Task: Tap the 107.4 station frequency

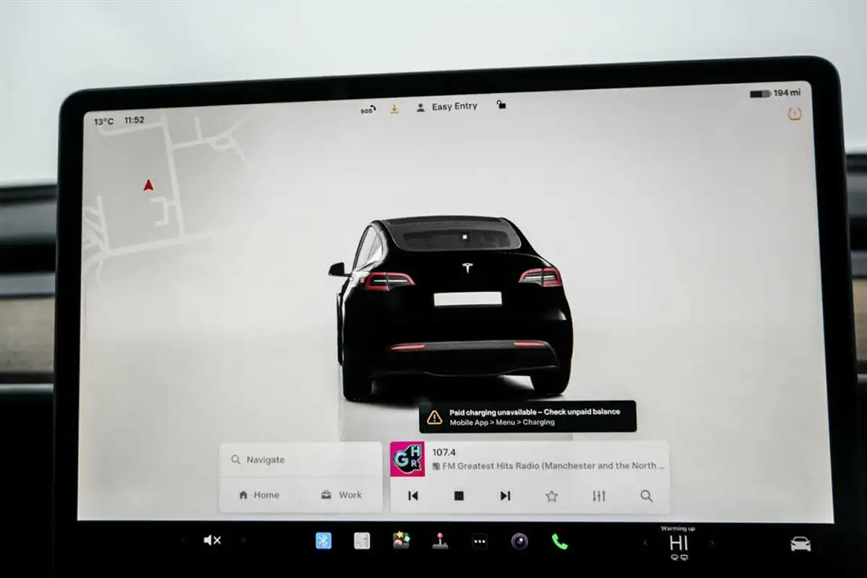Action: click(444, 452)
